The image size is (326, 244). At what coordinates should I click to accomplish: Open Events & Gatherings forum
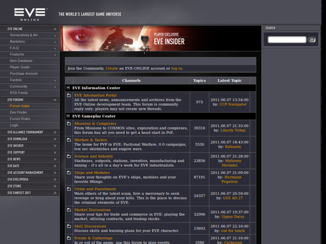tap(93, 238)
